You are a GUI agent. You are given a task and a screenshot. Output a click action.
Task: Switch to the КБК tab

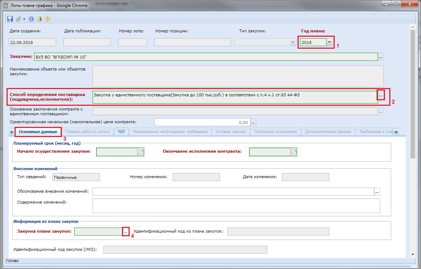(121, 132)
